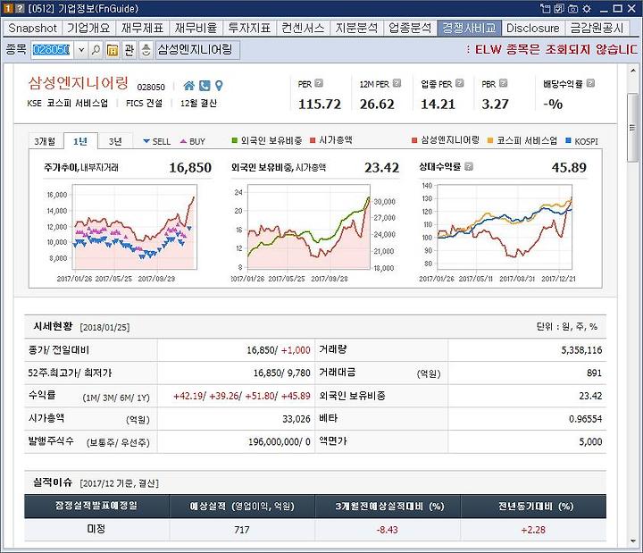643x553 pixels.
Task: Click the location pin icon
Action: click(x=219, y=86)
